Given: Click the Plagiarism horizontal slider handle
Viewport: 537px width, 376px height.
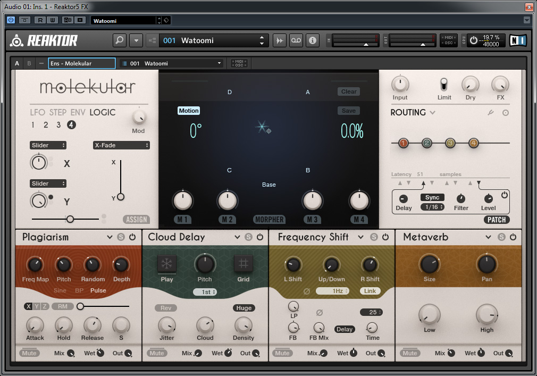Looking at the screenshot, I should 80,306.
